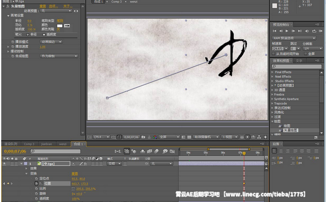Viewport: 326px width, 202px height.
Task: Open the composite paint dropdown (作为蒙板)
Action: [59, 56]
